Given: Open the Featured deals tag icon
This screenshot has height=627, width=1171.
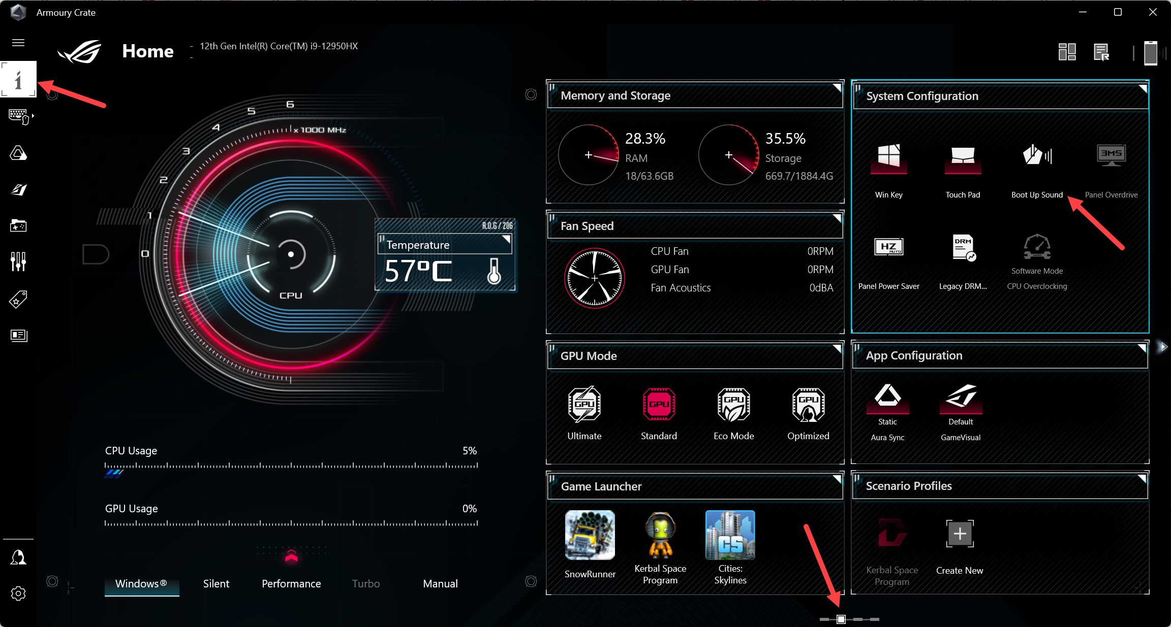Looking at the screenshot, I should 18,300.
